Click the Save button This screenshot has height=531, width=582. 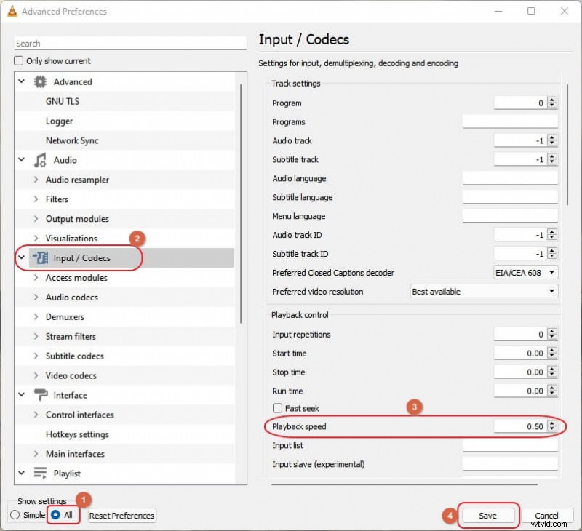pos(488,515)
